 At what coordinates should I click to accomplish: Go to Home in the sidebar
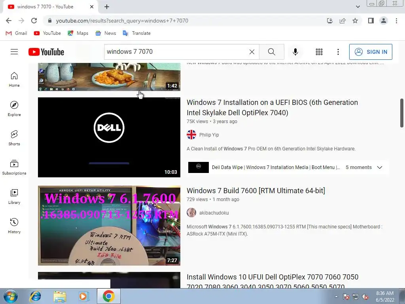pos(14,79)
